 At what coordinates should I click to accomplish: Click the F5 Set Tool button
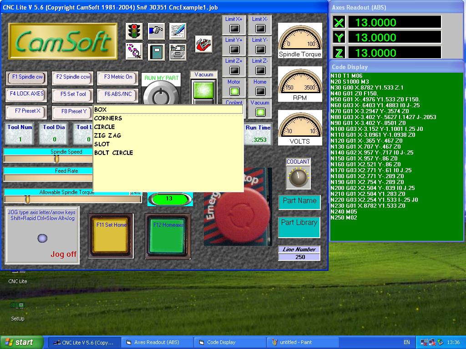click(x=73, y=95)
